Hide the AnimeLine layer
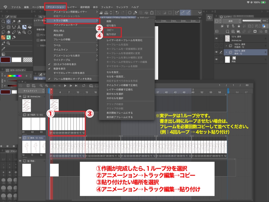Screen dimensions: 269x202 [x=216, y=38]
